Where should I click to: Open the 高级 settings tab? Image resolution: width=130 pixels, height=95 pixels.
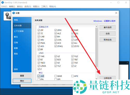point(22,54)
